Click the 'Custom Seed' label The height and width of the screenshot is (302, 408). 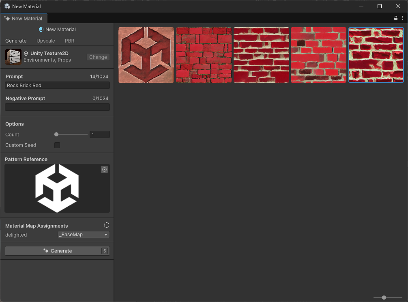click(x=21, y=145)
